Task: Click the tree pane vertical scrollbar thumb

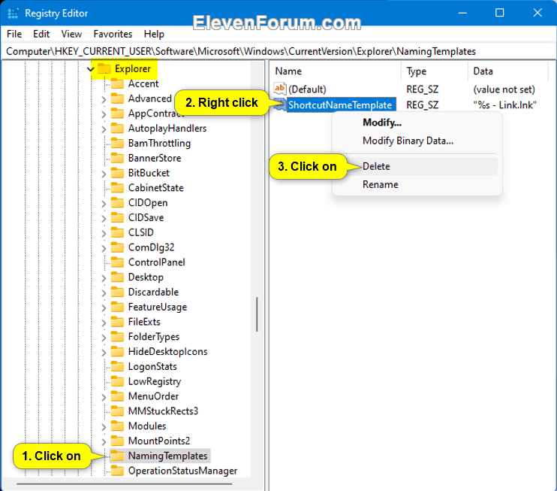Action: 257,314
